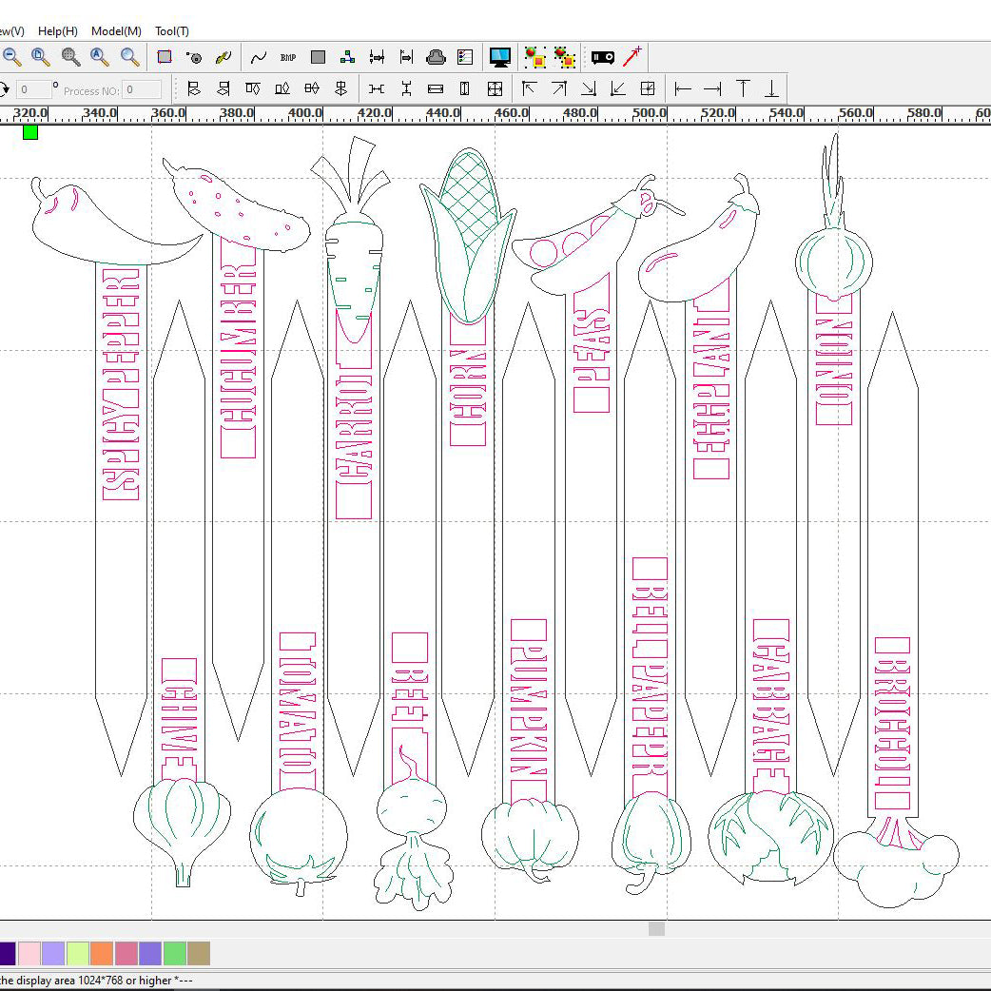Pick the orange layer color swatch
Screen dimensions: 991x991
pyautogui.click(x=102, y=953)
